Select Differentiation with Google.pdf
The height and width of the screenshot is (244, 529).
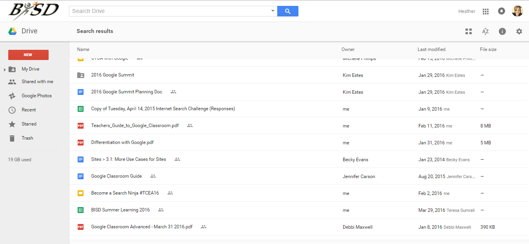coord(122,142)
